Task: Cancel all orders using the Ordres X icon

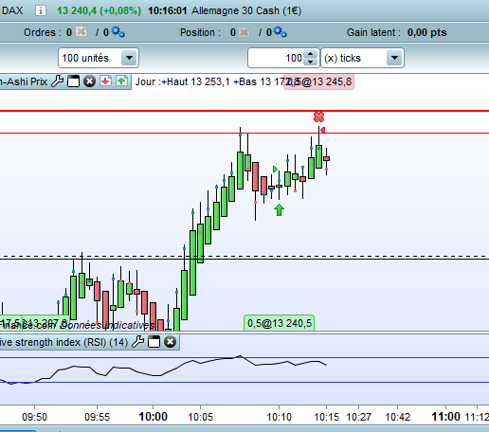Action: click(x=81, y=31)
